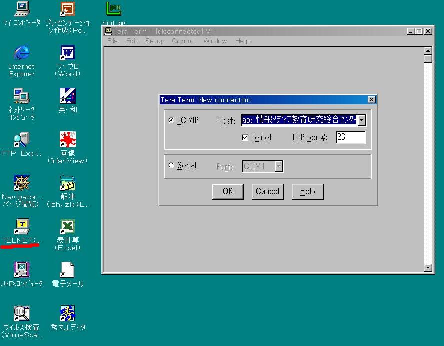Open the UNIXコンピュータ desktop shortcut
Screen dimensions: 444x346
click(22, 270)
